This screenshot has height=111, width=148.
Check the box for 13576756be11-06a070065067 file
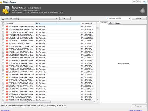(x=3, y=26)
